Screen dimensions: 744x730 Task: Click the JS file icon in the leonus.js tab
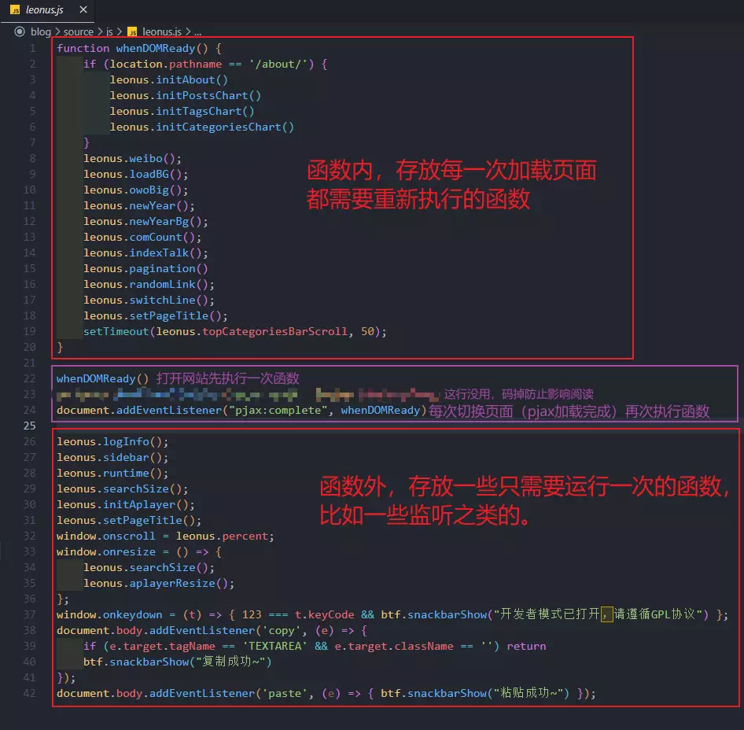[14, 10]
